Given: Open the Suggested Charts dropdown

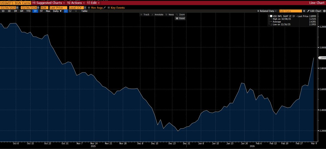Looking at the screenshot, I should pos(48,3).
